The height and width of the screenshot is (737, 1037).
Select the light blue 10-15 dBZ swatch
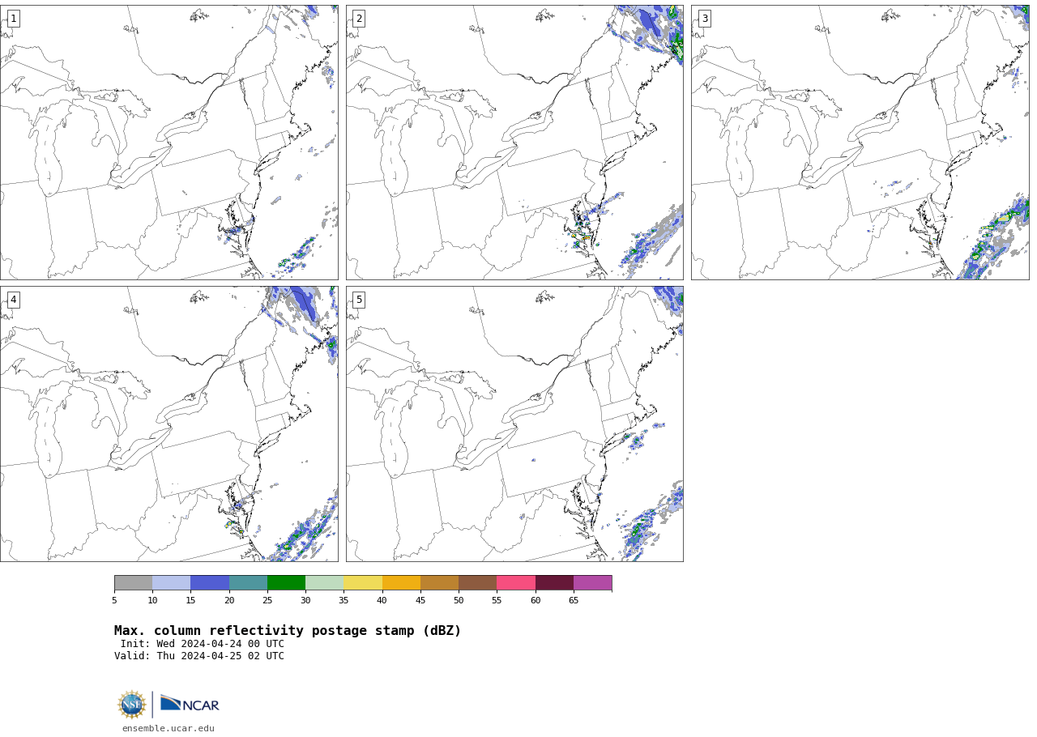(171, 583)
